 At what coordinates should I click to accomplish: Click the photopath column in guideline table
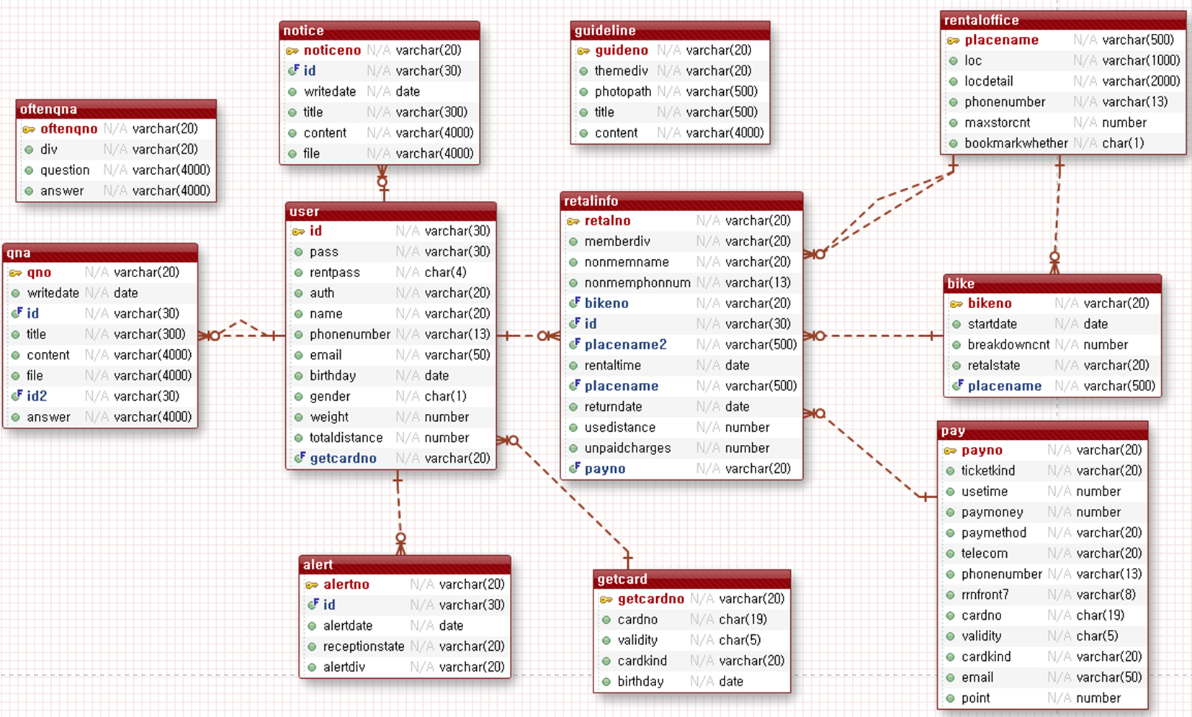(x=671, y=92)
